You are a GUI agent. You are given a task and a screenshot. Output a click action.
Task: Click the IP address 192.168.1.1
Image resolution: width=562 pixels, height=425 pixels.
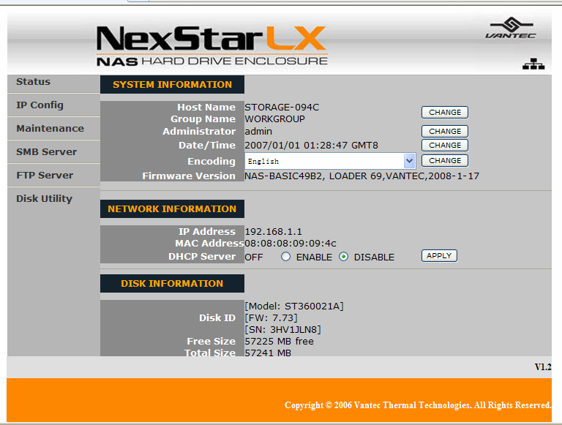(x=274, y=231)
